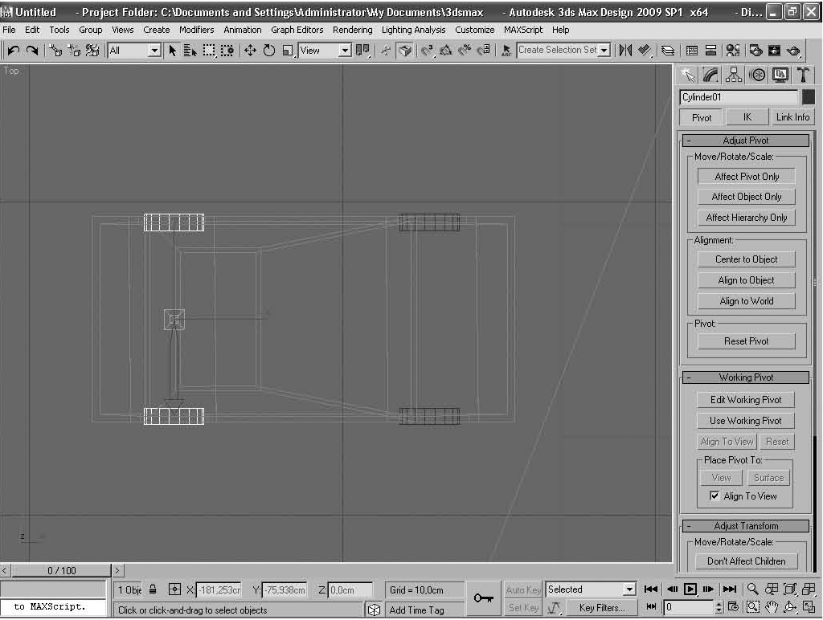Toggle the Align To View checkbox

click(x=714, y=496)
